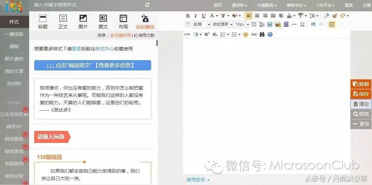The width and height of the screenshot is (372, 185).
Task: Expand the bullet list style arrow
Action: [x=239, y=35]
